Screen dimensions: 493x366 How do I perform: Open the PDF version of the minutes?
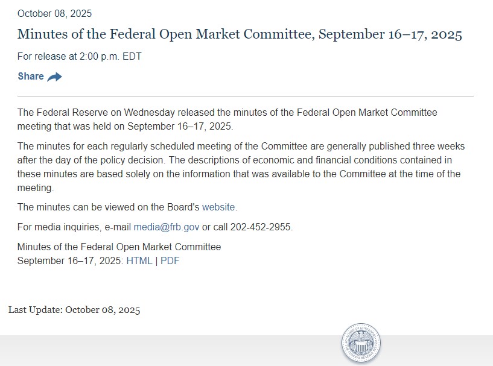point(170,261)
